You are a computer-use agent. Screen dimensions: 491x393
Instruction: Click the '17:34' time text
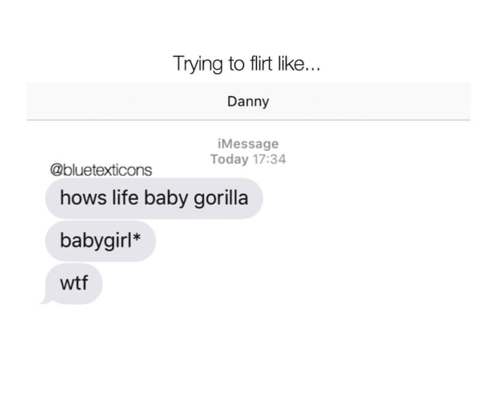point(269,159)
